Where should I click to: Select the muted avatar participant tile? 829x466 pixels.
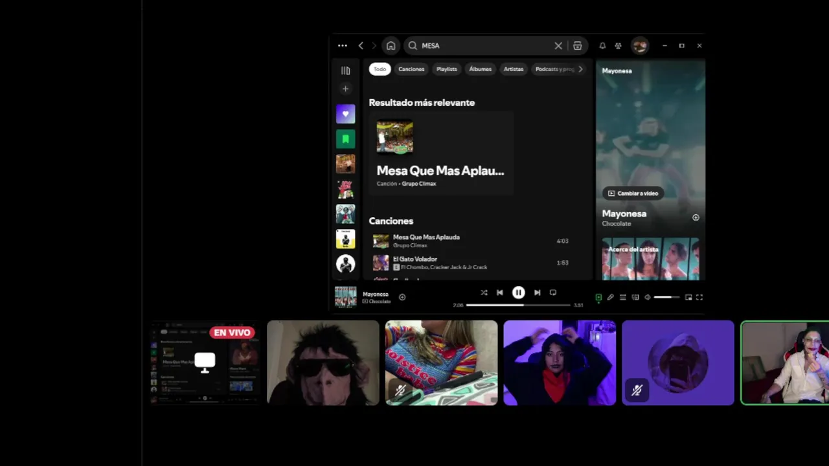click(x=678, y=363)
